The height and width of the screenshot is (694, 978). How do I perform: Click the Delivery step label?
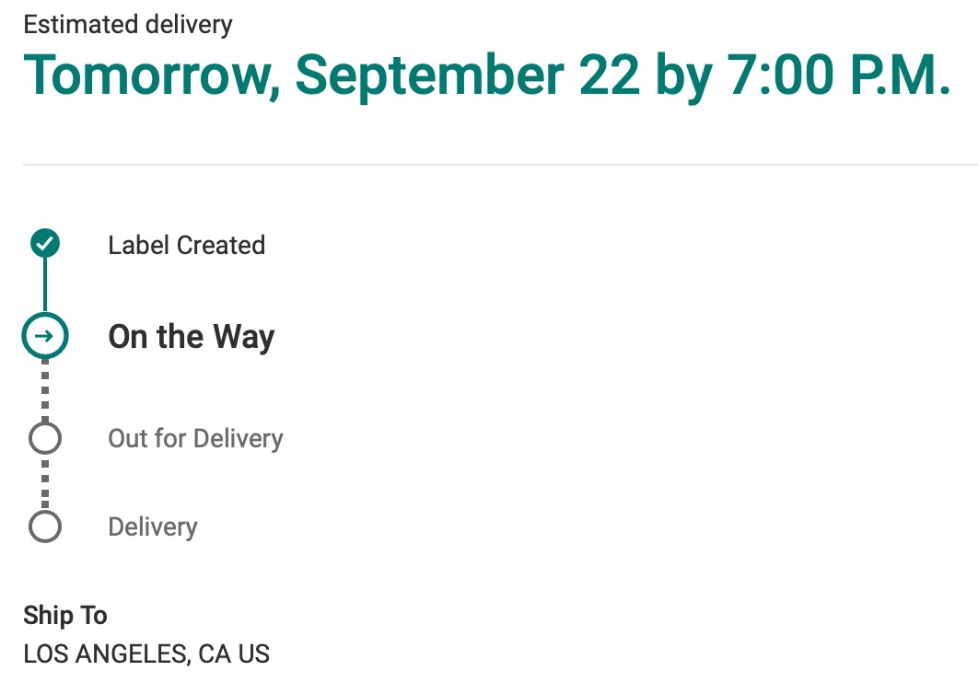153,527
